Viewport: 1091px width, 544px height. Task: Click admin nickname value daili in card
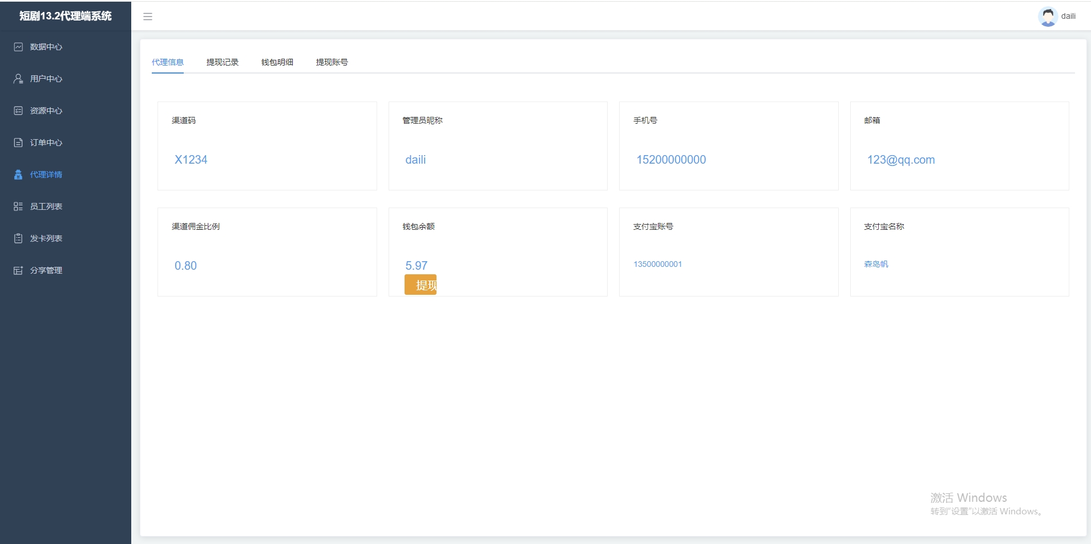[415, 160]
